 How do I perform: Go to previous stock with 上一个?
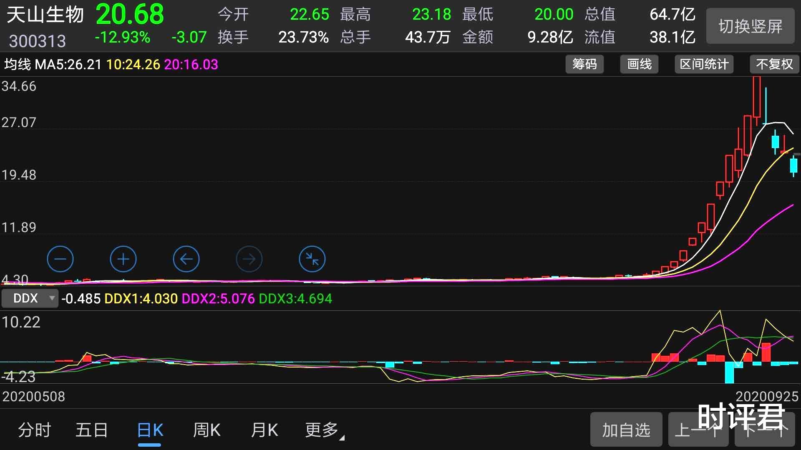pos(699,429)
